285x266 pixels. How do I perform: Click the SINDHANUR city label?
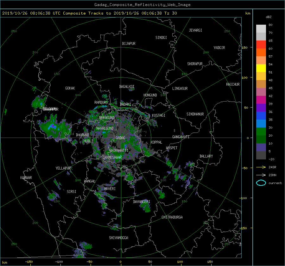pyautogui.click(x=195, y=114)
